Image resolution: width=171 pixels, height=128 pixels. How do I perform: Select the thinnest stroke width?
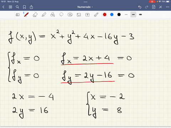[x=126, y=15]
